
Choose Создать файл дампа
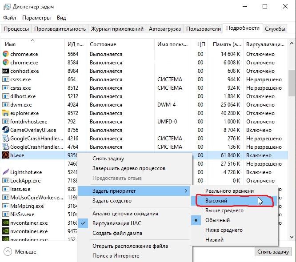click(x=134, y=233)
